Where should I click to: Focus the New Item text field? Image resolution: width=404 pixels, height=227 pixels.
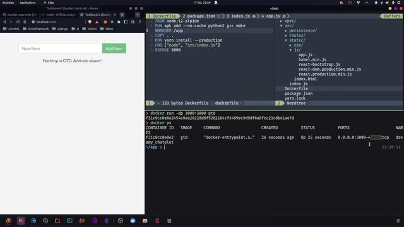(x=61, y=49)
